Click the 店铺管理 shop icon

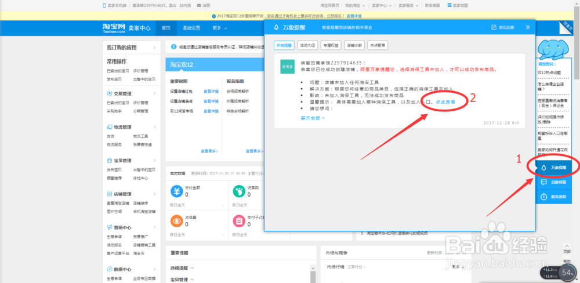click(x=110, y=194)
